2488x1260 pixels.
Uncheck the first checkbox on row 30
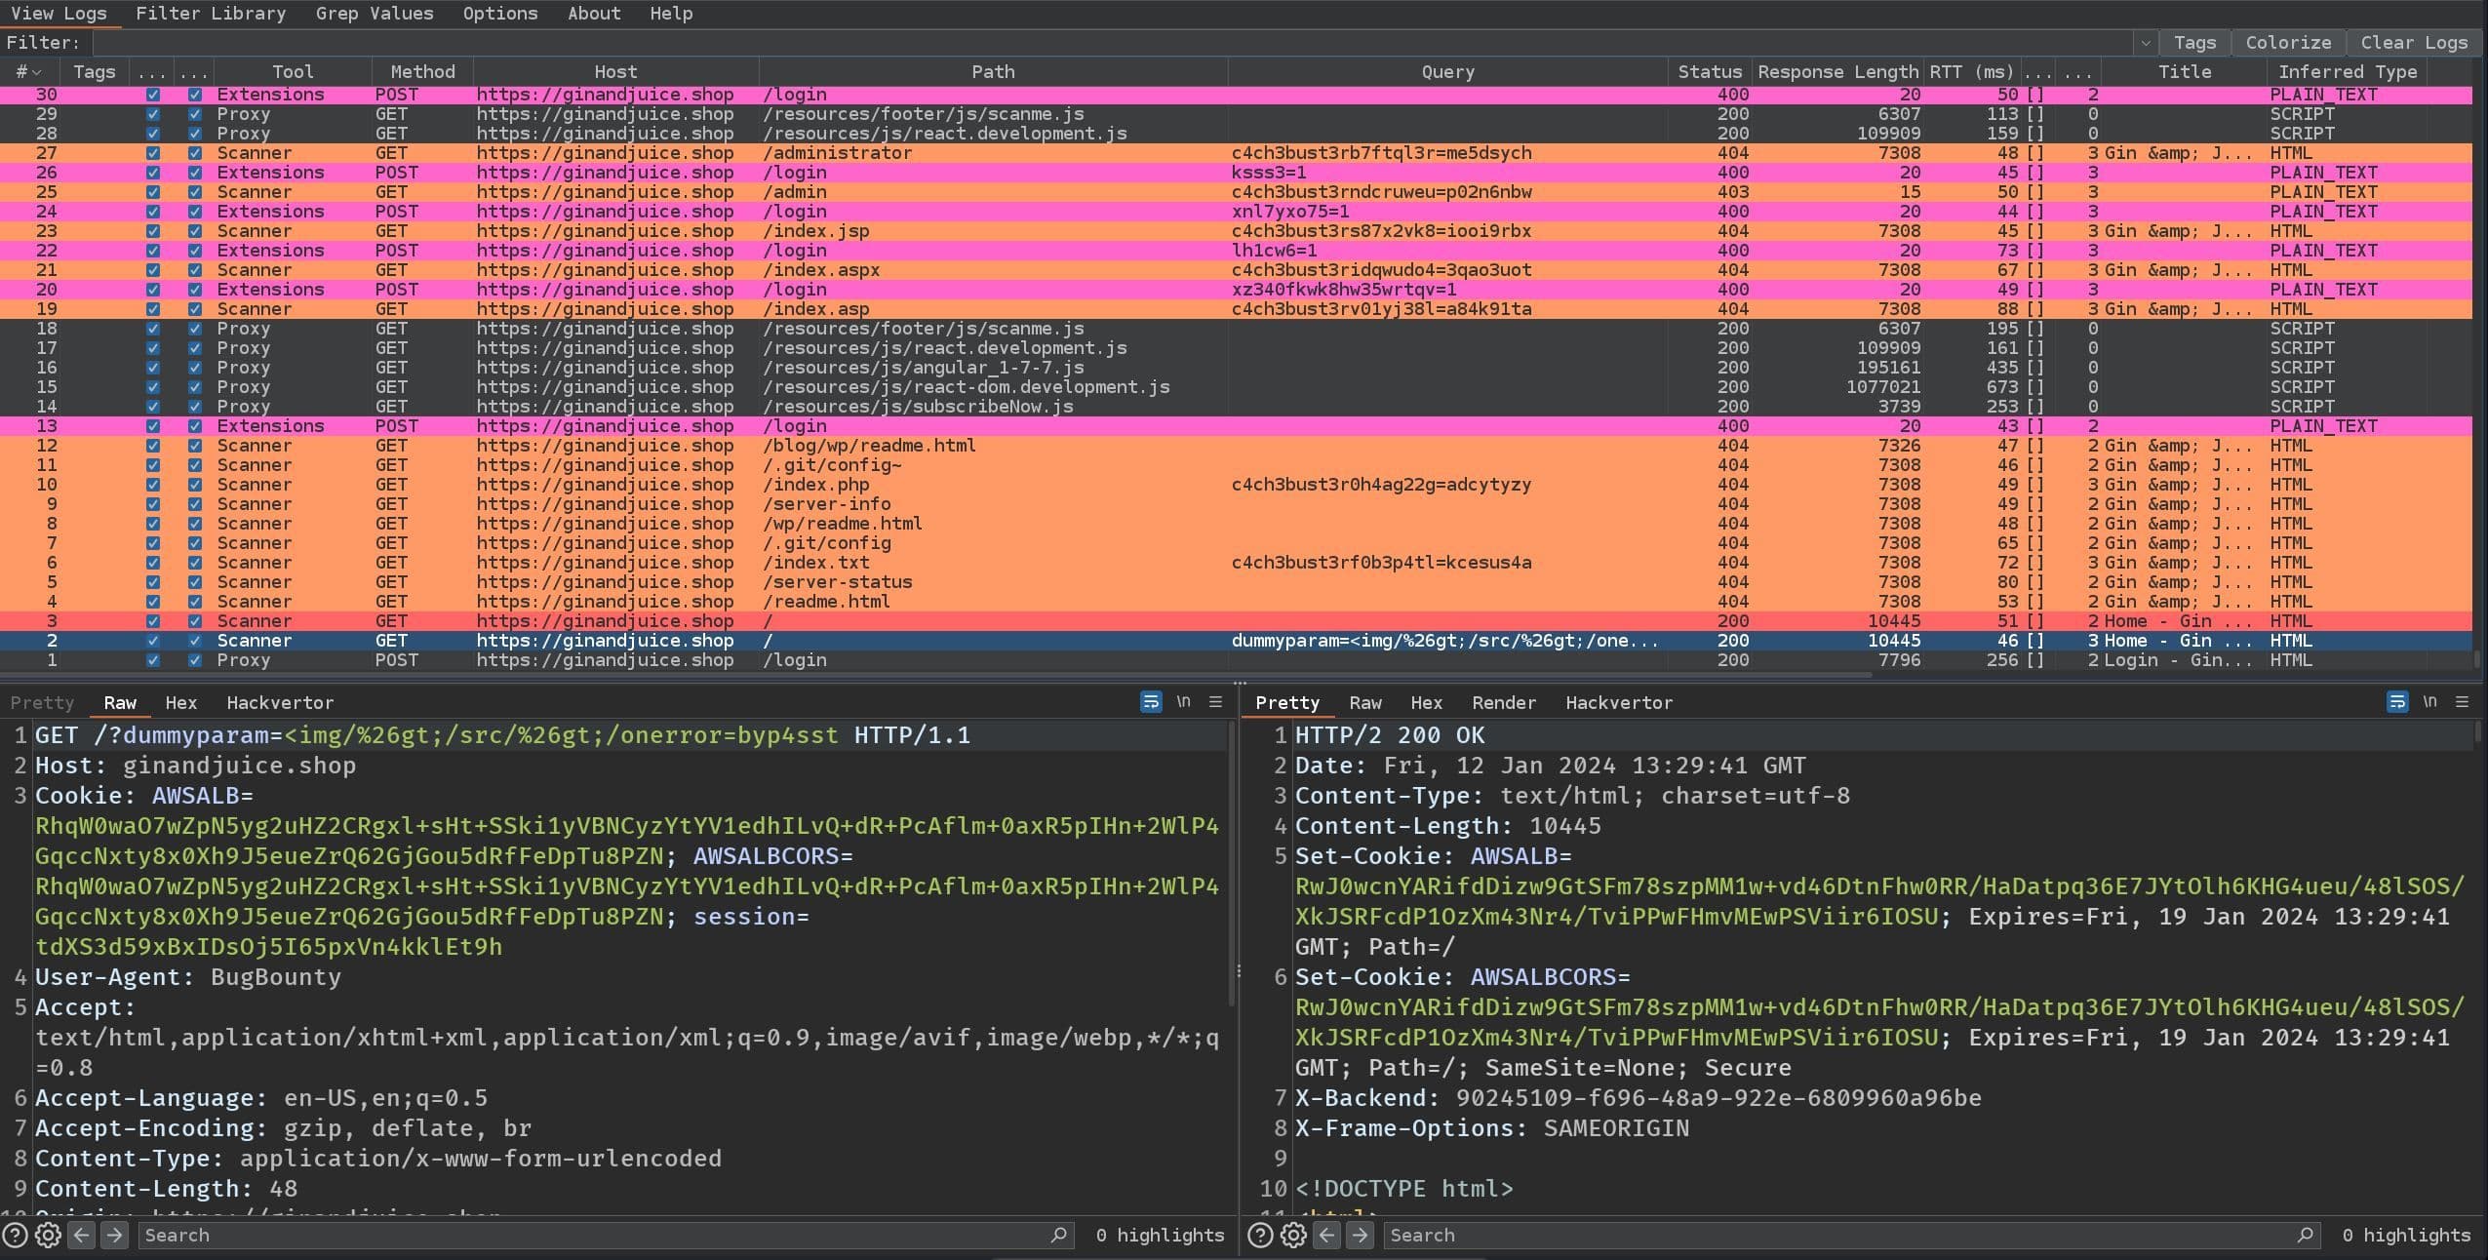pyautogui.click(x=153, y=94)
